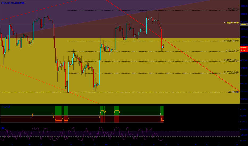This screenshot has height=146, width=248.
Task: Click the red current price tag 6365.04
Action: coord(244,48)
